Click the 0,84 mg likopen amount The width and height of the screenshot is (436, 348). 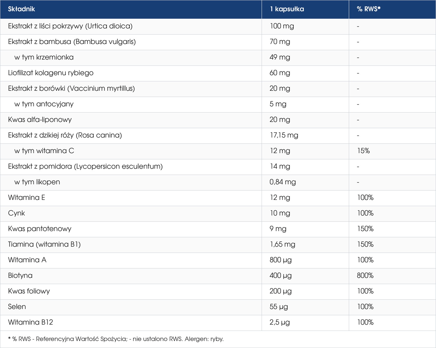tap(283, 182)
